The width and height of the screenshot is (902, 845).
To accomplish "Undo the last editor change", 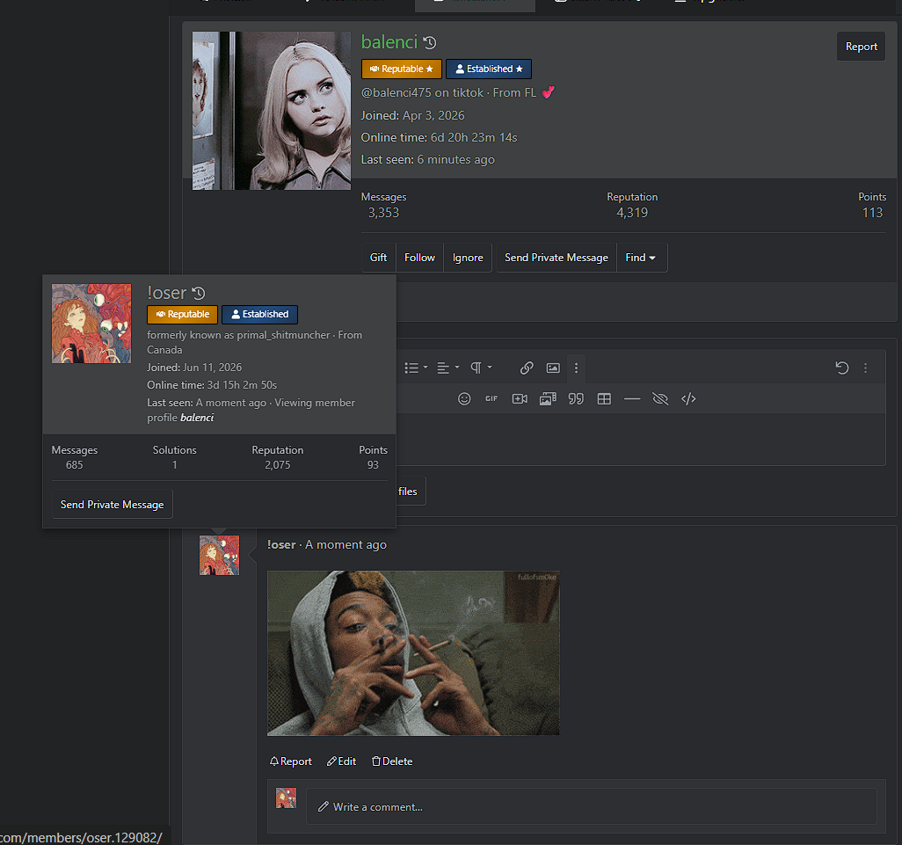I will coord(841,368).
